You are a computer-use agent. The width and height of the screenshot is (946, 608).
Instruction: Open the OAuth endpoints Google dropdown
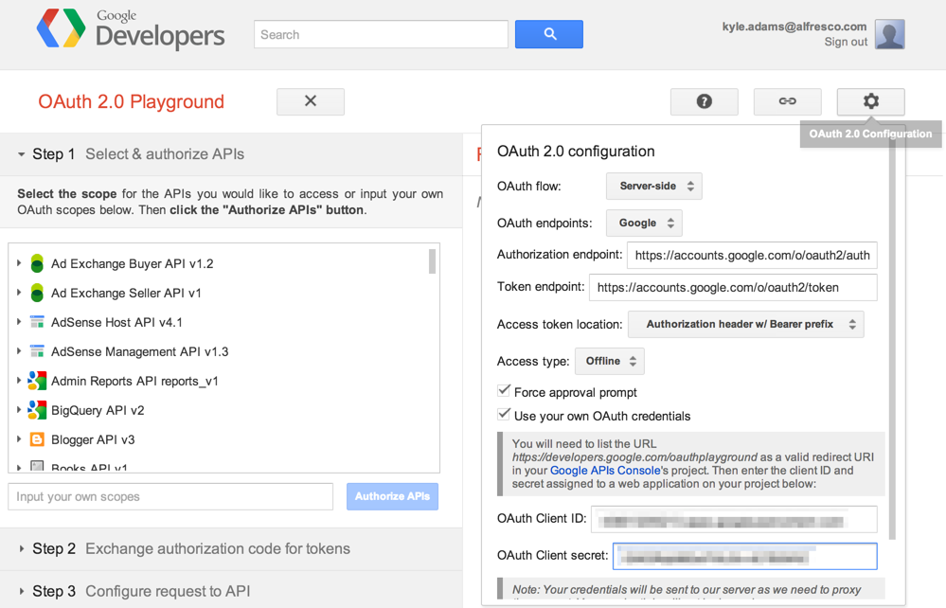[x=644, y=223]
